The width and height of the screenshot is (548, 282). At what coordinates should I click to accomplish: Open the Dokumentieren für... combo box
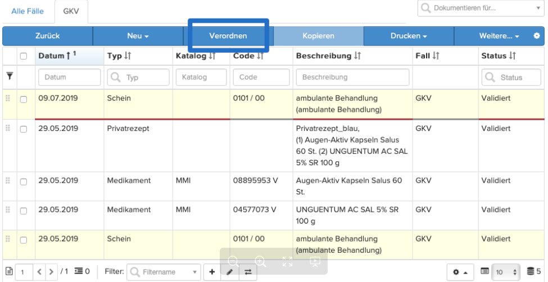[x=481, y=8]
